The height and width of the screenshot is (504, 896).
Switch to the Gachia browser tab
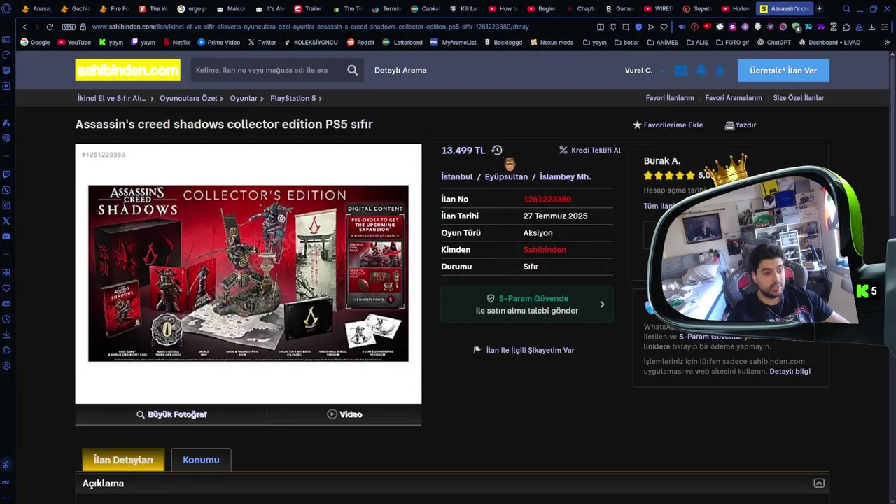[x=76, y=9]
